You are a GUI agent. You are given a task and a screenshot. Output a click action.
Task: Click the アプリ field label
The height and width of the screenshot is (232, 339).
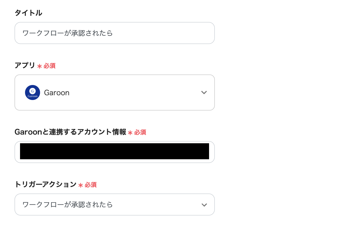point(25,65)
